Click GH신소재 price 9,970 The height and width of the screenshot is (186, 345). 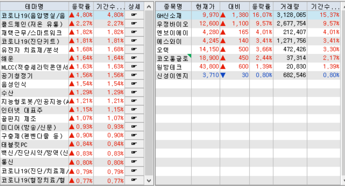click(x=211, y=15)
